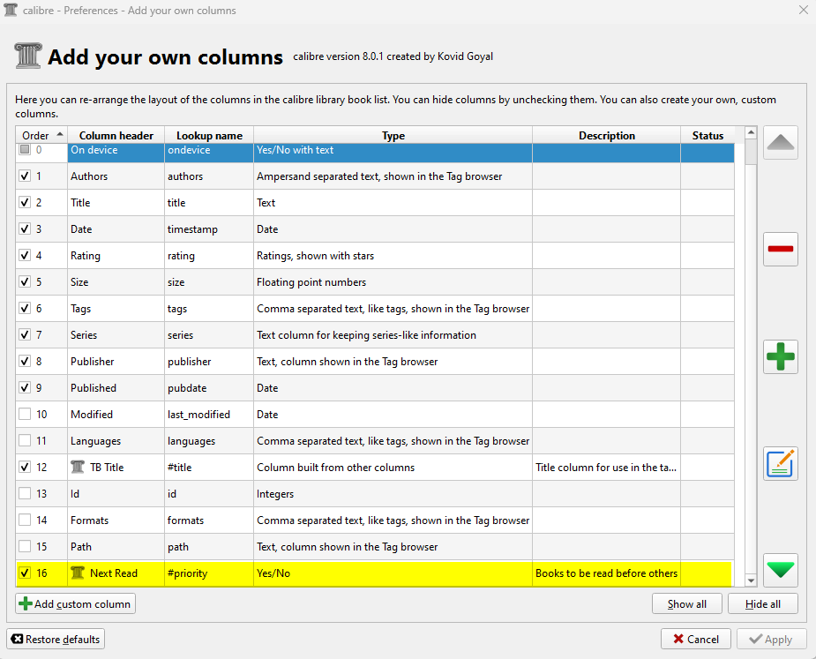The image size is (816, 659).
Task: Click the Status table header
Action: click(x=707, y=135)
